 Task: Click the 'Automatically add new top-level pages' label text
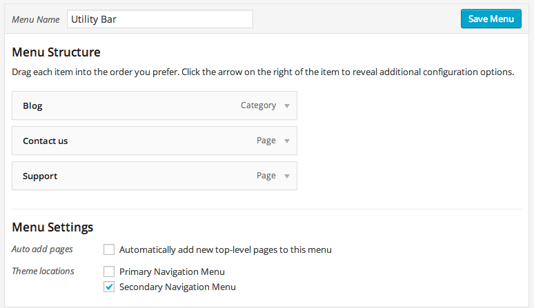coord(225,249)
